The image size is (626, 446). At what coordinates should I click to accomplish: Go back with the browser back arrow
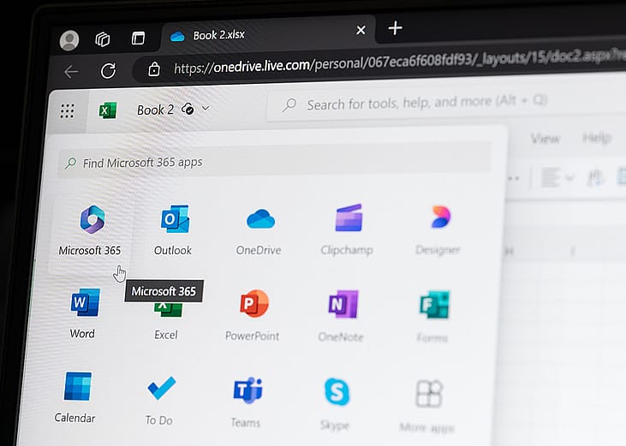[71, 72]
